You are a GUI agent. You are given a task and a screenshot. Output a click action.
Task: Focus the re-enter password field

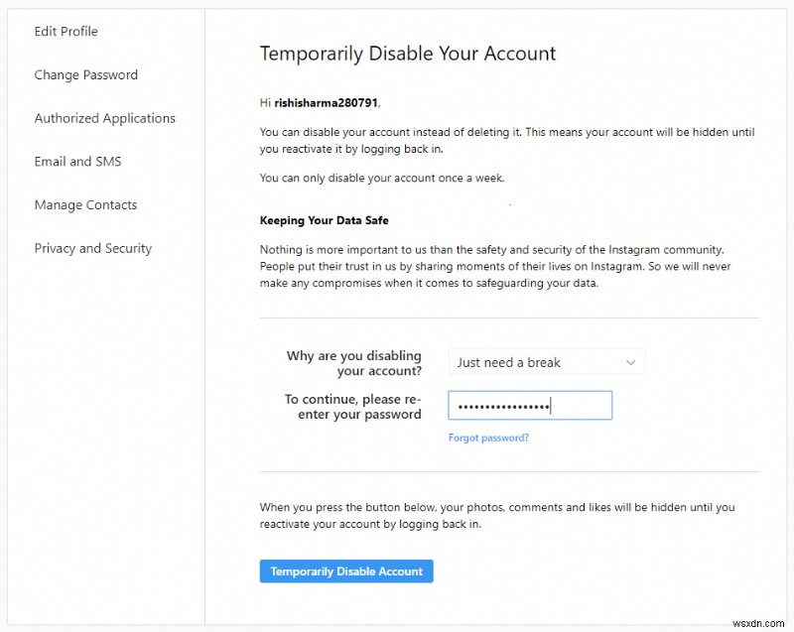530,406
